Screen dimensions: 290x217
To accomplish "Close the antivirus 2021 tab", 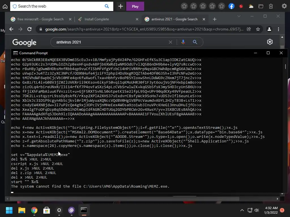I will pyautogui.click(x=204, y=19).
